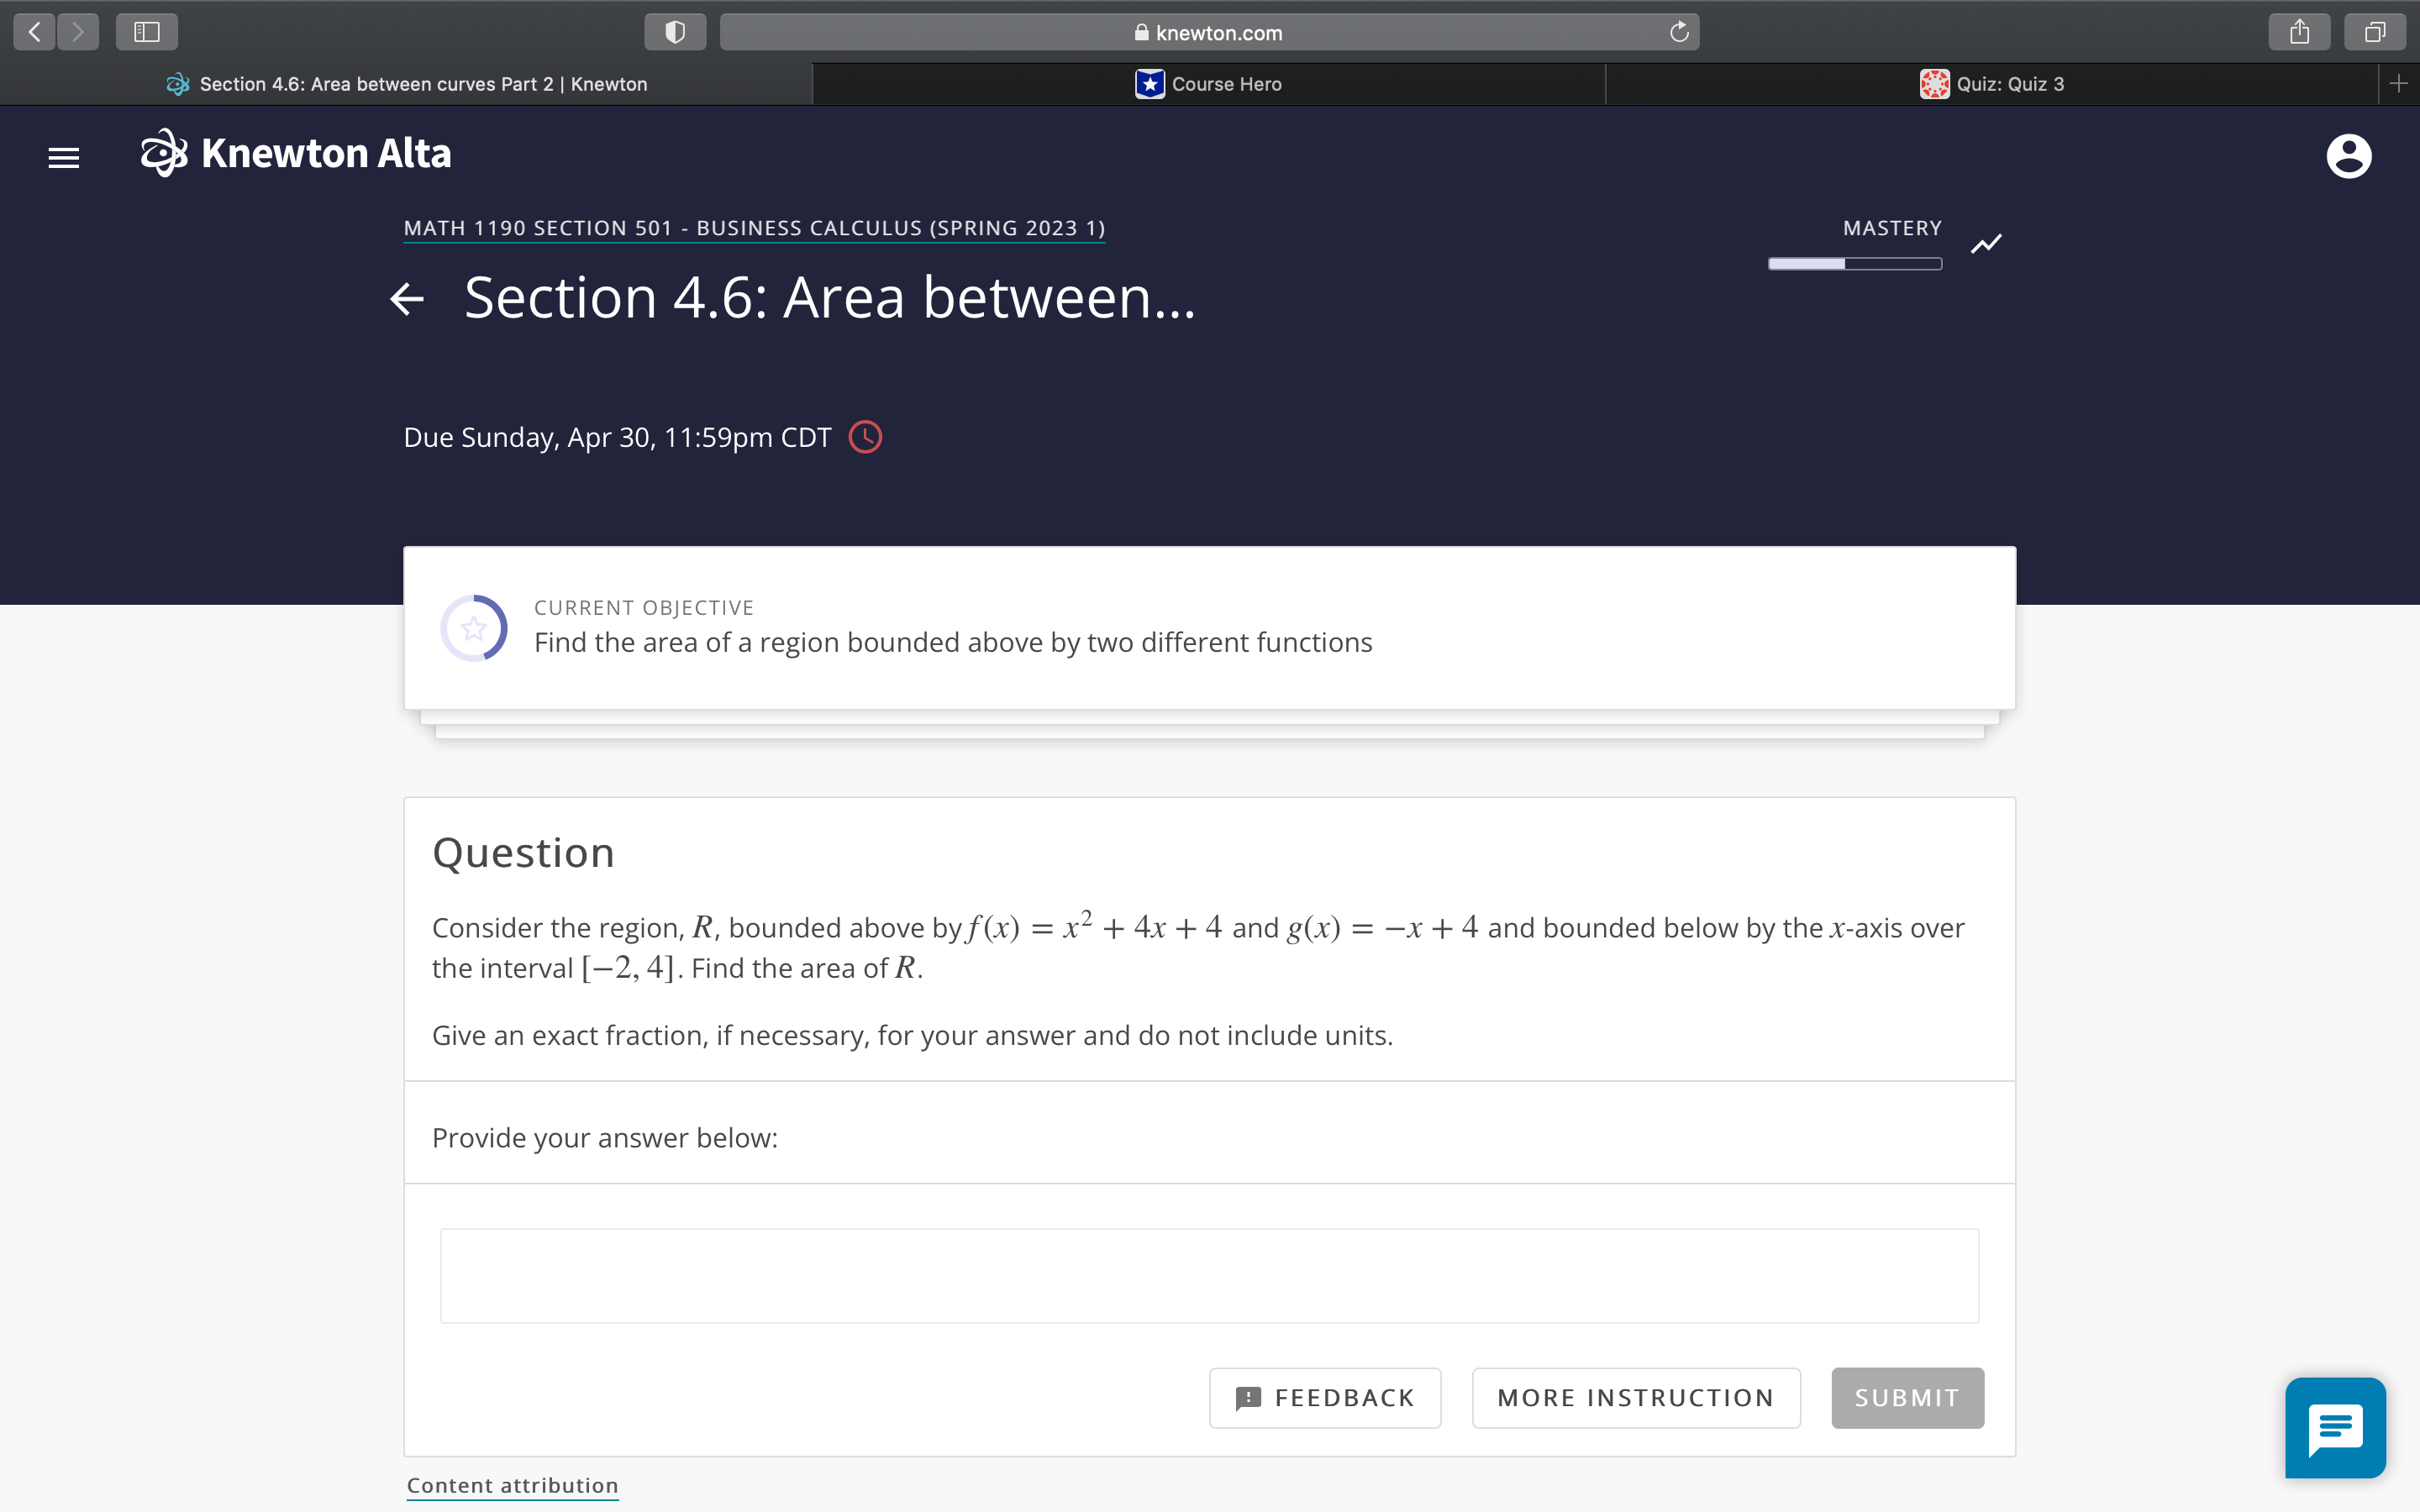
Task: Reload the page with the refresh icon
Action: pyautogui.click(x=1679, y=32)
